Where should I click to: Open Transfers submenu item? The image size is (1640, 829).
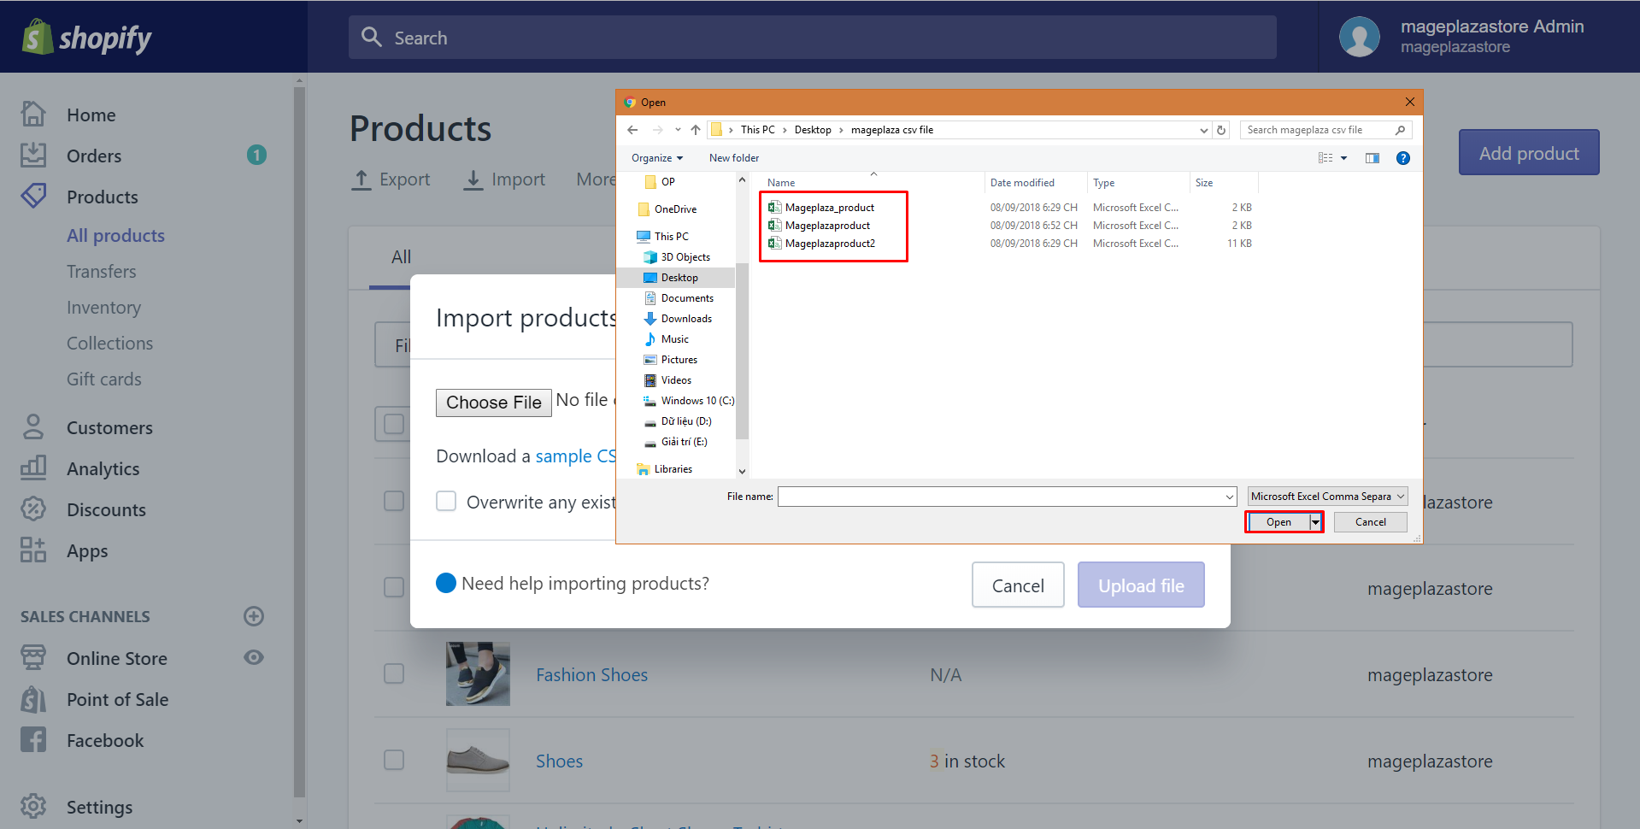pyautogui.click(x=101, y=271)
